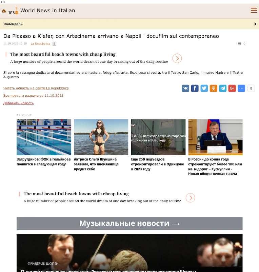The width and height of the screenshot is (259, 272).
Task: Click the 123ru logo
Action: tap(13, 11)
